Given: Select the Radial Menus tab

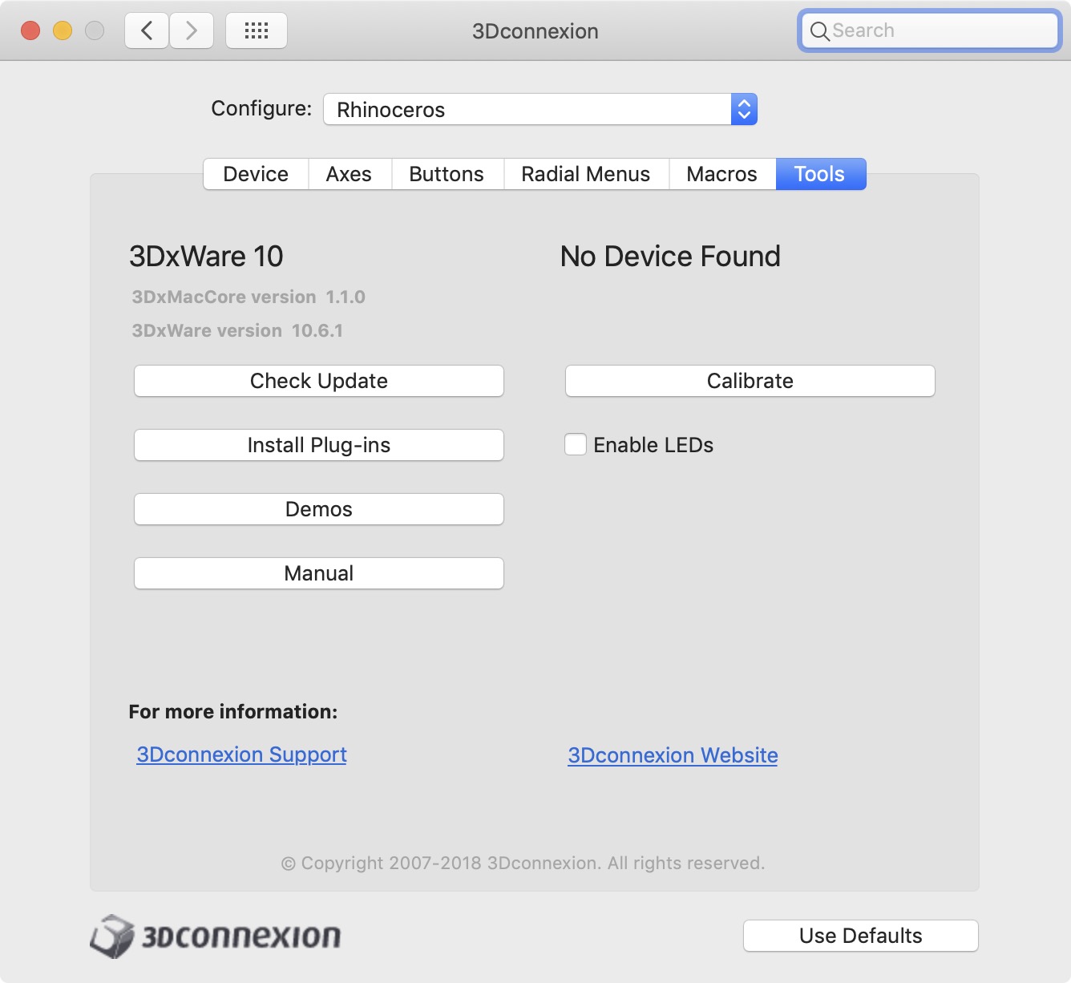Looking at the screenshot, I should tap(586, 174).
